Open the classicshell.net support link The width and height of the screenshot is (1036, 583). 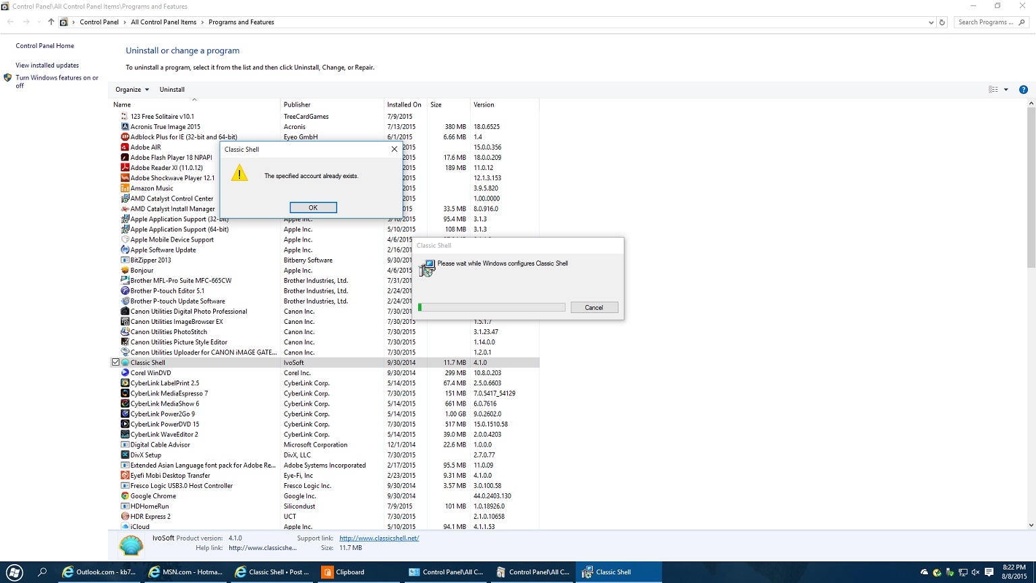[379, 538]
